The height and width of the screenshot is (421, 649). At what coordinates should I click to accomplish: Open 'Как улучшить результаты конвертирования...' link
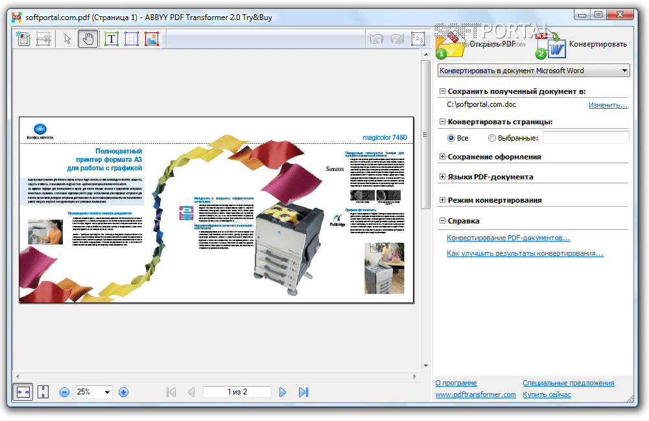525,253
